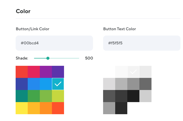Pick the deep purple color swatch
This screenshot has width=183, height=121.
pyautogui.click(x=58, y=72)
